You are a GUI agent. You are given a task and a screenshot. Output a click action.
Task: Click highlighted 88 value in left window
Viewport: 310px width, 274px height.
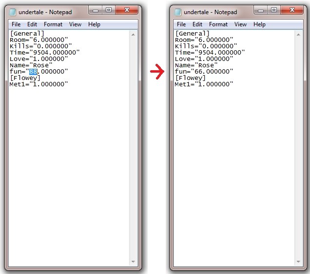pos(33,72)
